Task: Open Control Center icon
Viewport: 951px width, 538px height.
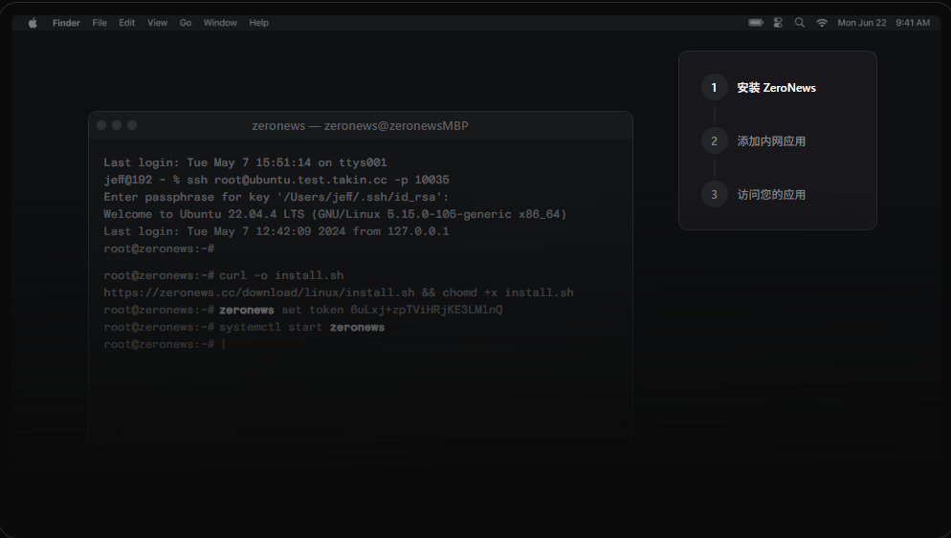Action: (778, 22)
